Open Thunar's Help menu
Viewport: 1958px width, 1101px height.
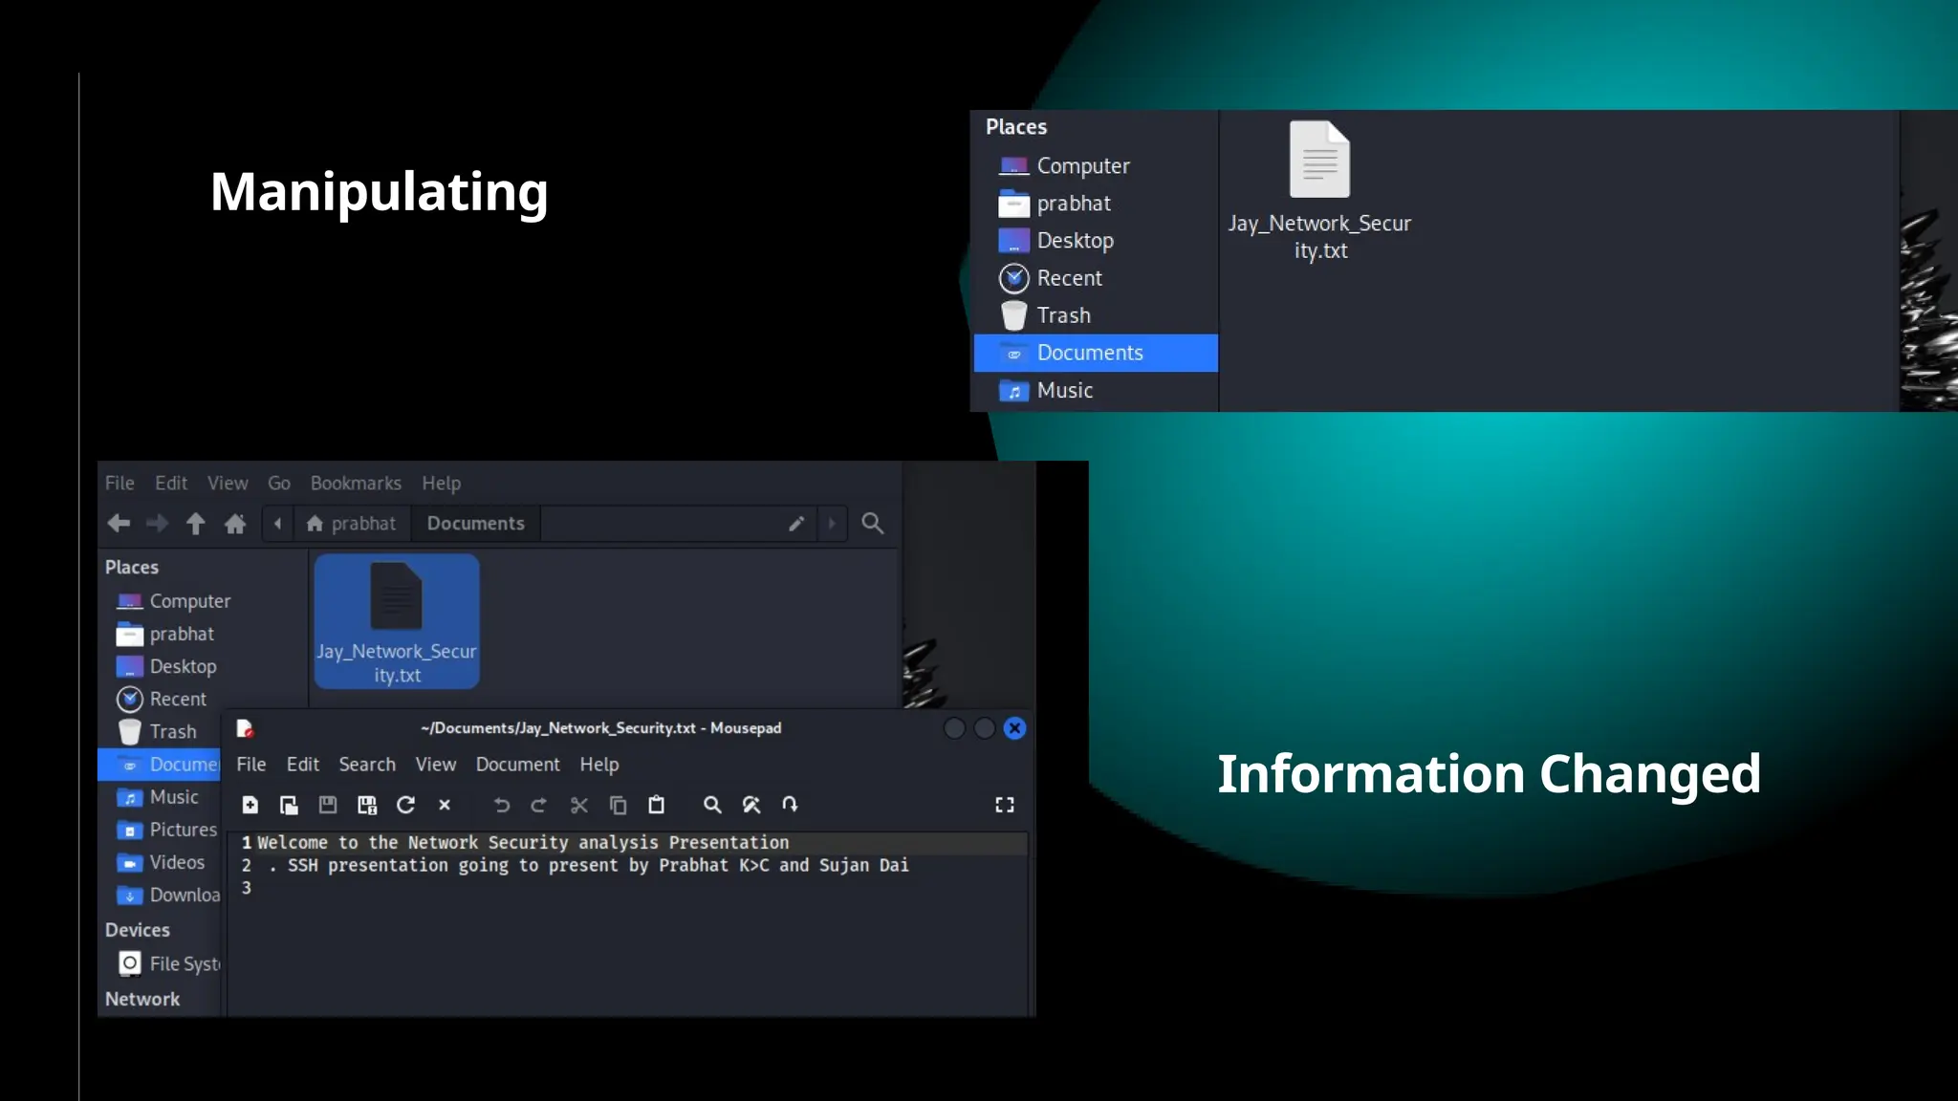[x=442, y=483]
